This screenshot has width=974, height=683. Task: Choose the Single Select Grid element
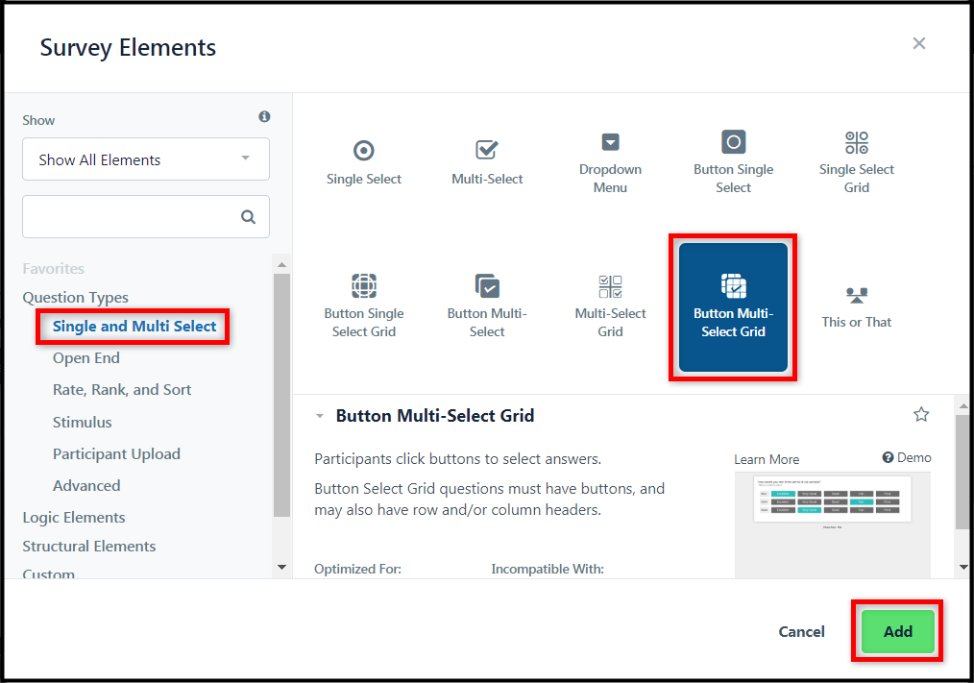856,163
